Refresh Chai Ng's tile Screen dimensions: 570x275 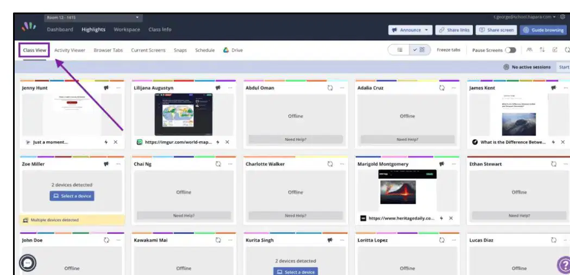[x=218, y=164]
